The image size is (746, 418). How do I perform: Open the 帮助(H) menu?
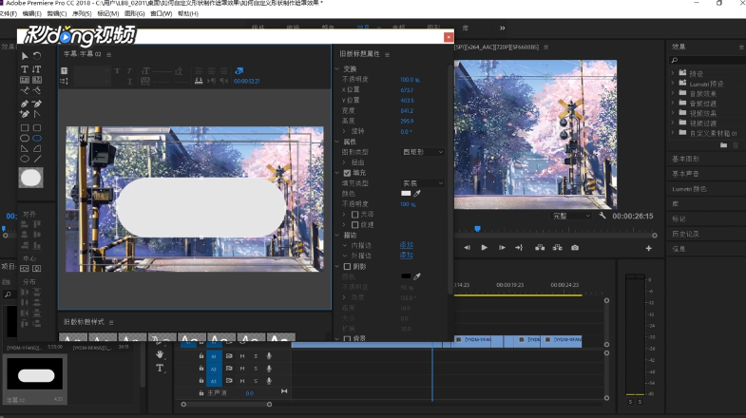pos(188,14)
